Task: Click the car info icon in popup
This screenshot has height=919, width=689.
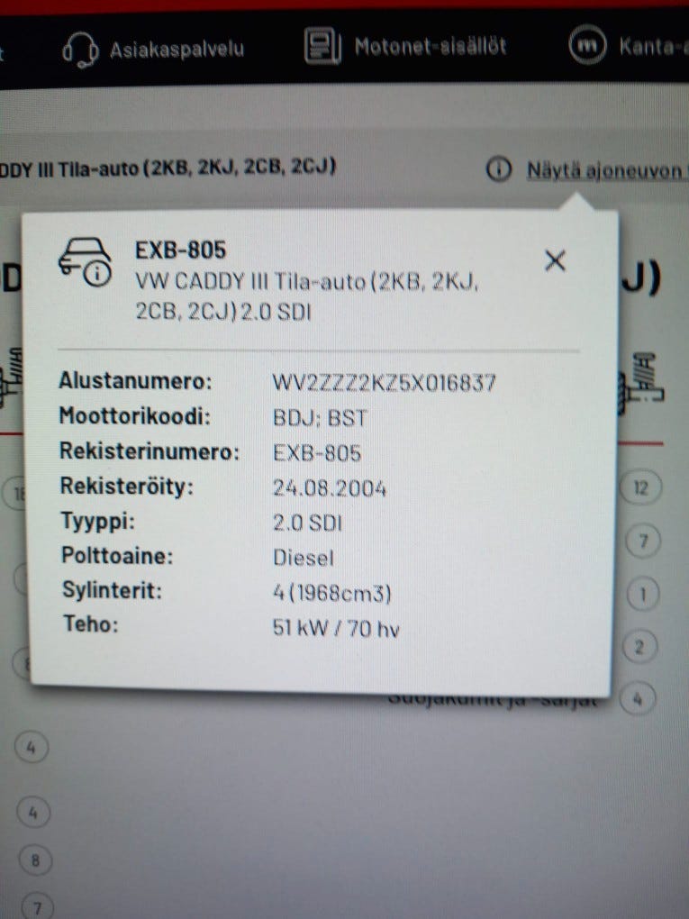Action: click(x=85, y=262)
